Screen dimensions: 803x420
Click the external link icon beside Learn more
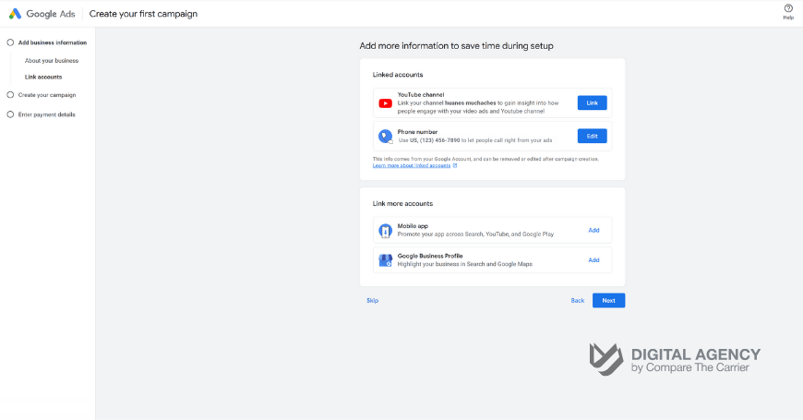[x=455, y=165]
